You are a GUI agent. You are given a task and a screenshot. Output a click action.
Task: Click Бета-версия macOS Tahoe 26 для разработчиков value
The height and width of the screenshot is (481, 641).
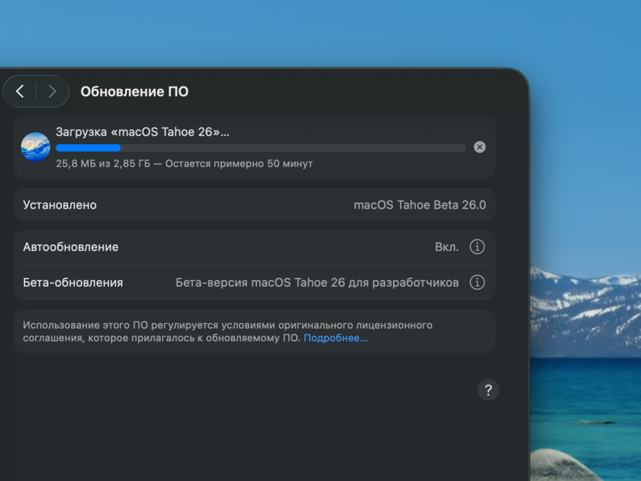pyautogui.click(x=317, y=282)
